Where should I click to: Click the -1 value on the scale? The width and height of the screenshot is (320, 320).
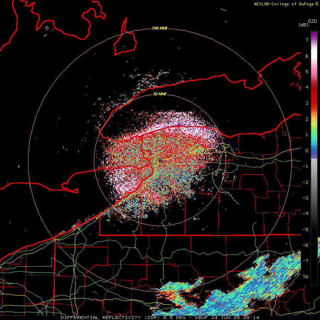point(305,166)
